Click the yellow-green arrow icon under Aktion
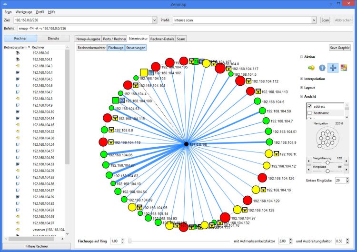357x252 pixels. click(312, 68)
